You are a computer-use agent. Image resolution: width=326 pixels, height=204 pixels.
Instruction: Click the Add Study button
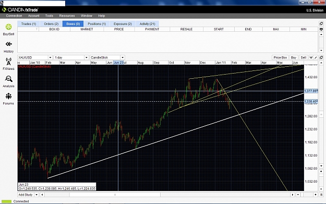click(x=26, y=195)
